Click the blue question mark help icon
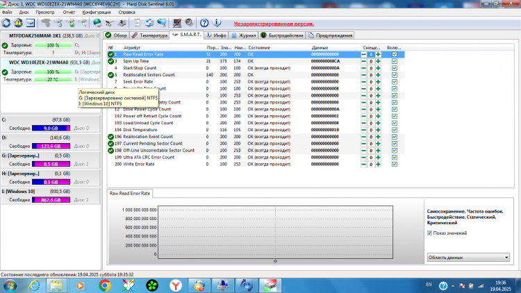 pyautogui.click(x=204, y=23)
